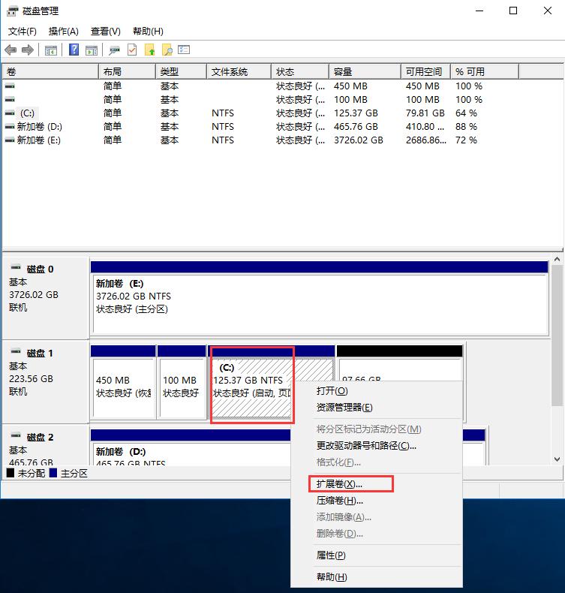565x593 pixels.
Task: Choose 资源管理器(E) in the context menu
Action: click(377, 408)
